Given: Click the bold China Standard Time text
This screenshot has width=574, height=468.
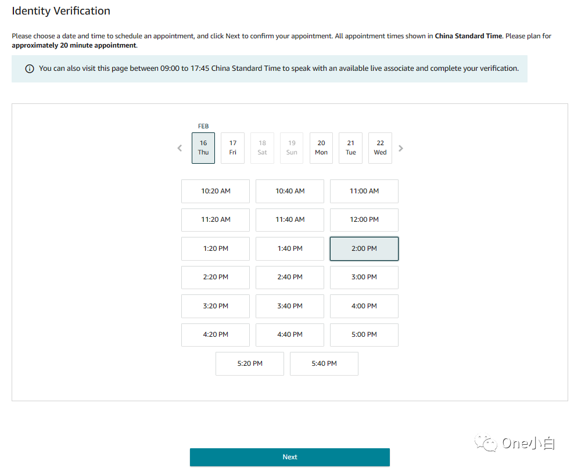Looking at the screenshot, I should click(468, 36).
